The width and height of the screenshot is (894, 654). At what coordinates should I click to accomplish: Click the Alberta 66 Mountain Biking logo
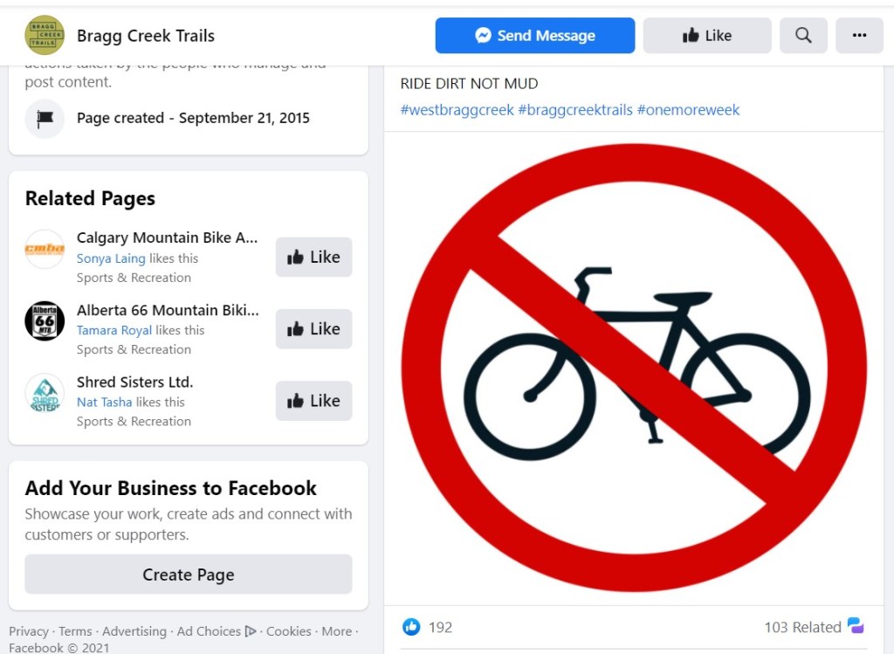click(x=45, y=321)
